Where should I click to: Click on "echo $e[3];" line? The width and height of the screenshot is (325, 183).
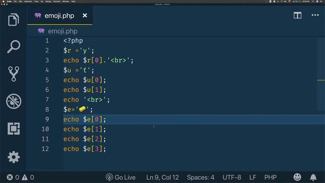click(85, 149)
